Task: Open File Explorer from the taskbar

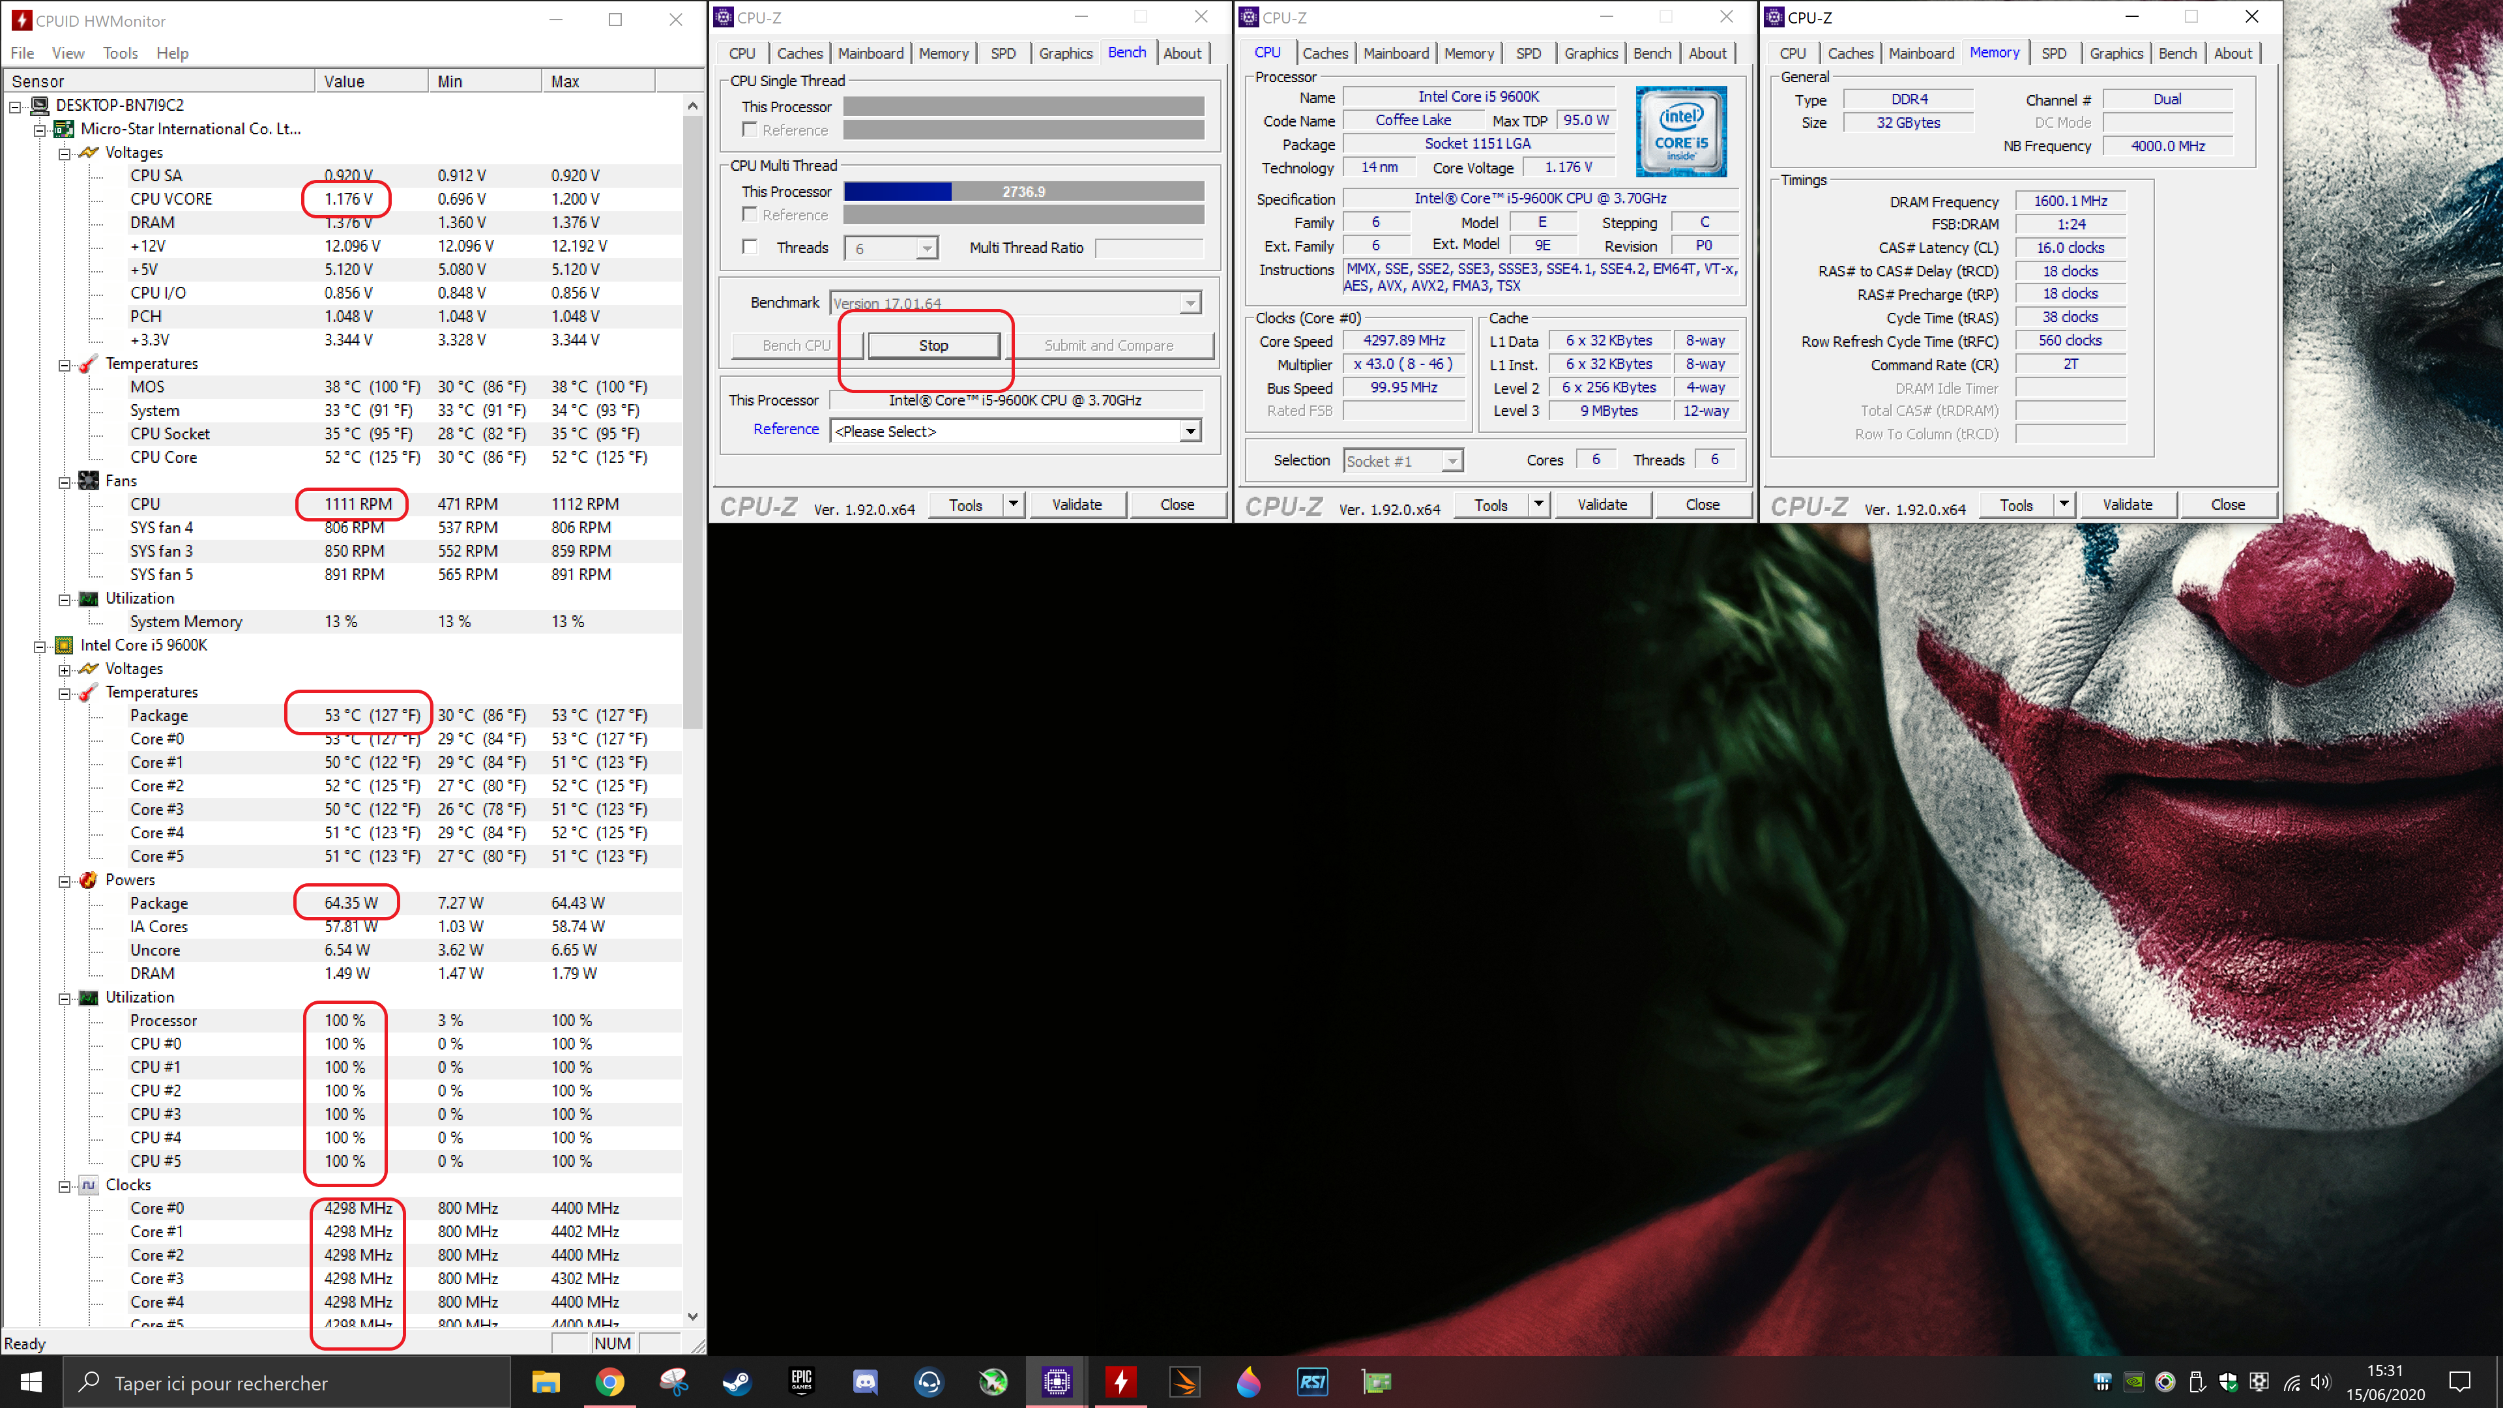Action: [x=545, y=1382]
